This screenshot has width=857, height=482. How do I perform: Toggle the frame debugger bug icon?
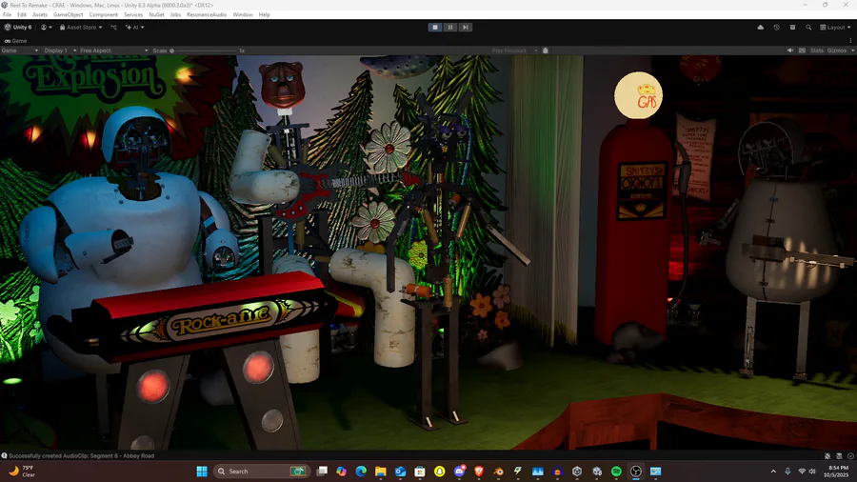tap(546, 50)
